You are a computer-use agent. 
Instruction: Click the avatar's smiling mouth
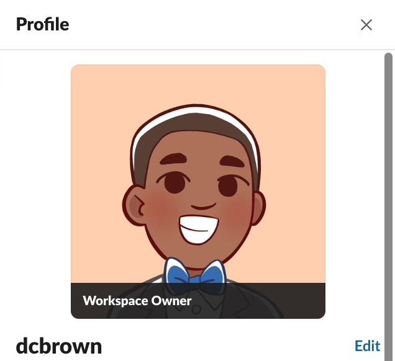point(199,228)
